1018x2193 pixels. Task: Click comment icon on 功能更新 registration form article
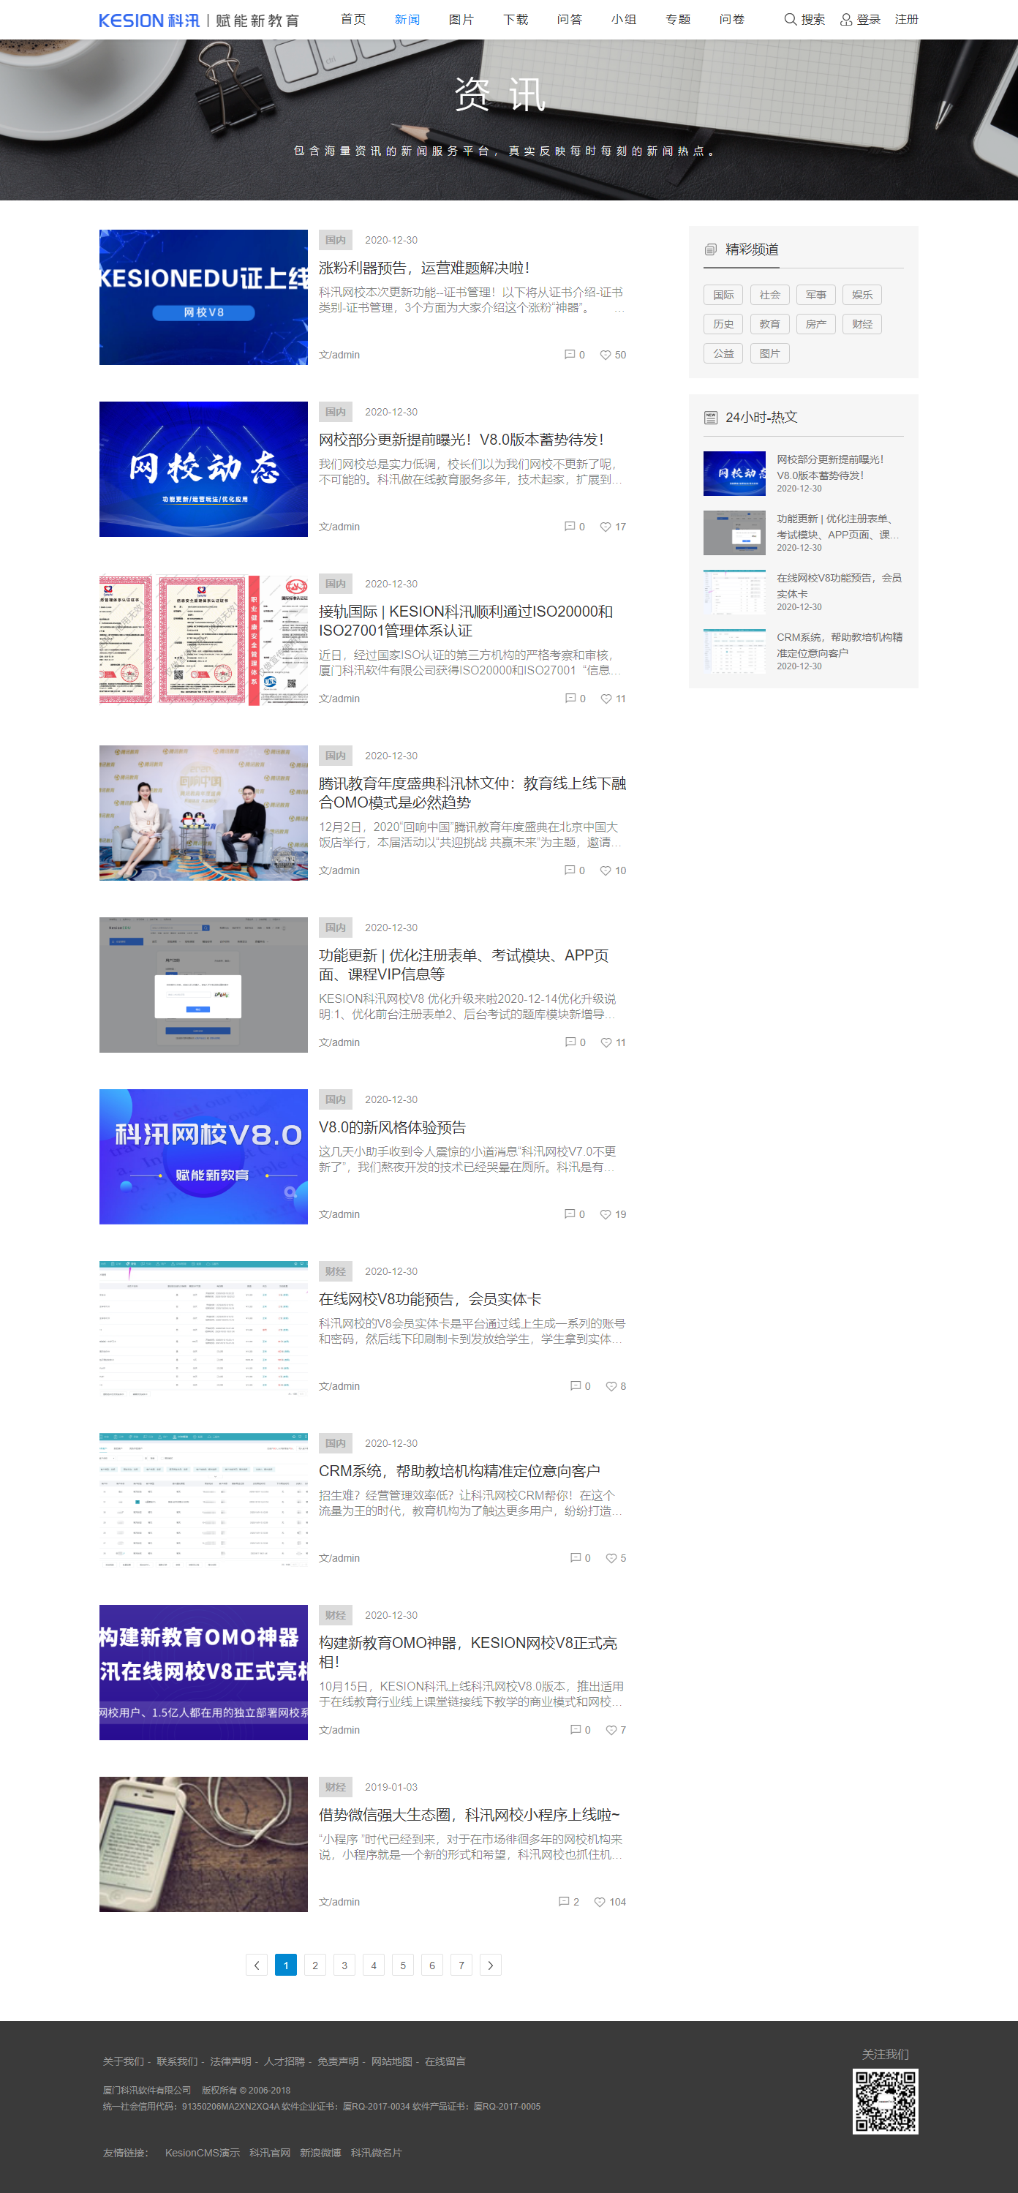click(x=570, y=1043)
